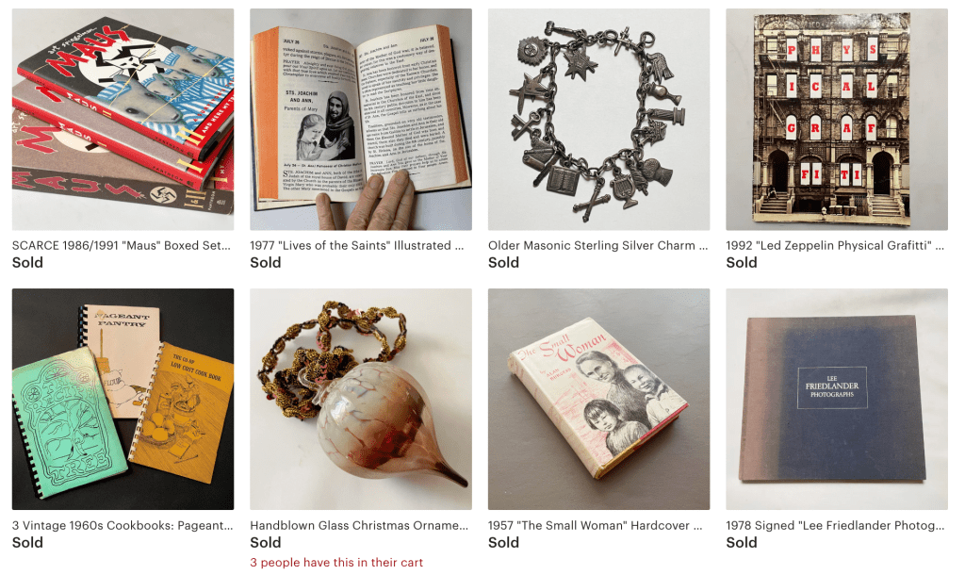The image size is (965, 575).
Task: Open the handblown glass ornament photo
Action: [361, 399]
